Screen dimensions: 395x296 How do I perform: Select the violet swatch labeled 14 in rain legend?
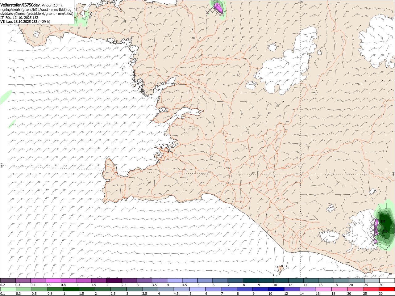(x=308, y=289)
